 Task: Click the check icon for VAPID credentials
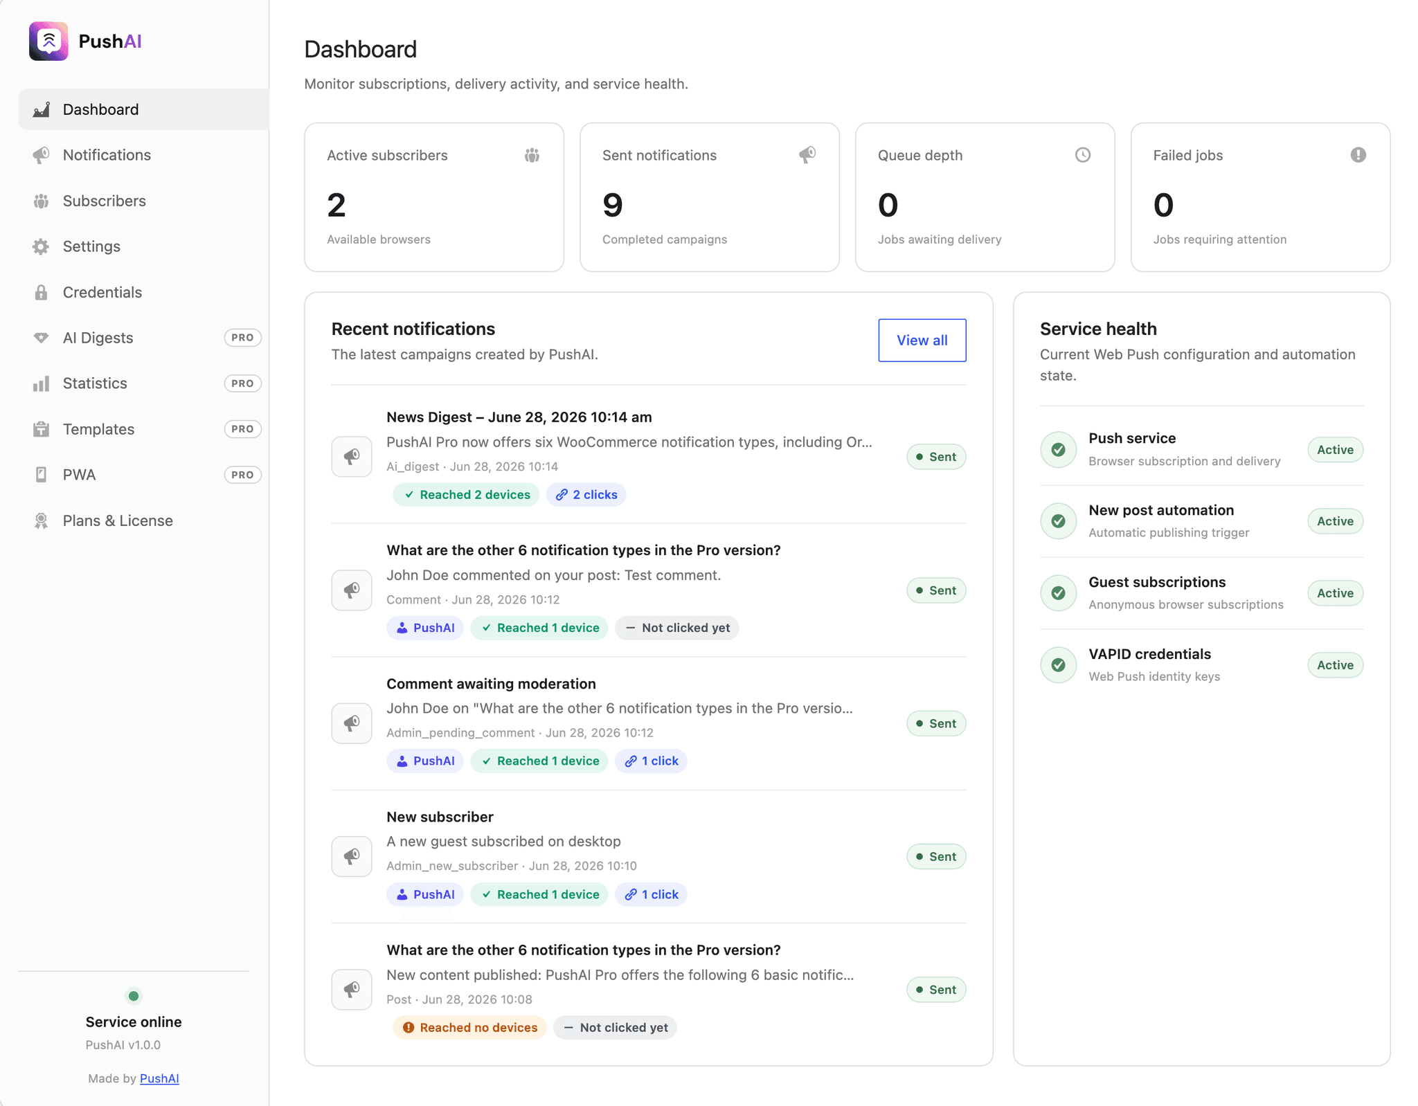coord(1059,665)
